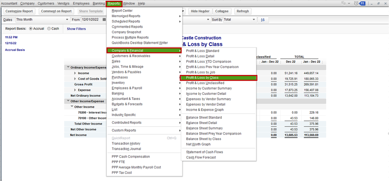The height and width of the screenshot is (181, 389).
Task: Open the chat bubbles messaging icon
Action: pos(344,4)
